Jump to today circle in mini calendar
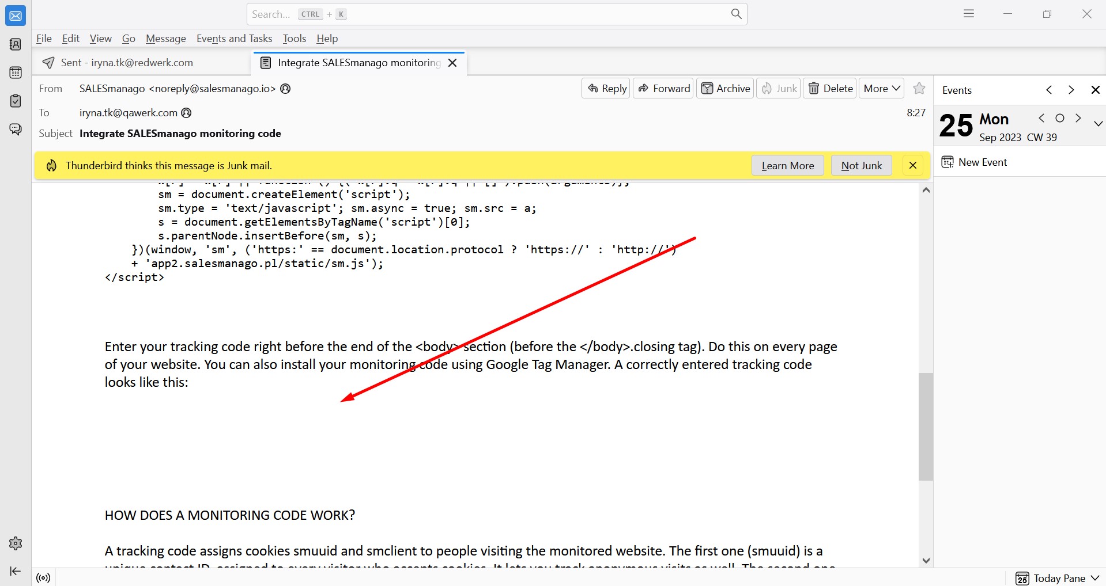 coord(1060,118)
